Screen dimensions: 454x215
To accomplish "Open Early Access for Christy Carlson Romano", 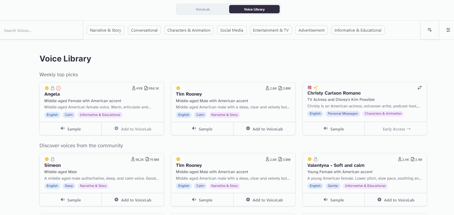I will point(396,129).
